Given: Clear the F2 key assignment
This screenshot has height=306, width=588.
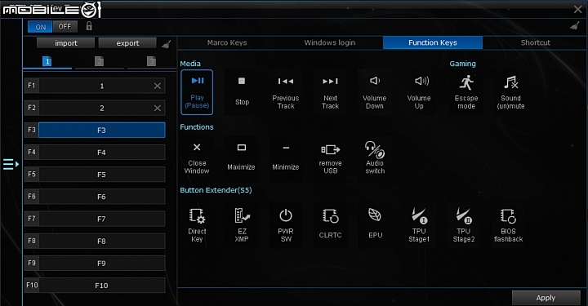Looking at the screenshot, I should (158, 109).
